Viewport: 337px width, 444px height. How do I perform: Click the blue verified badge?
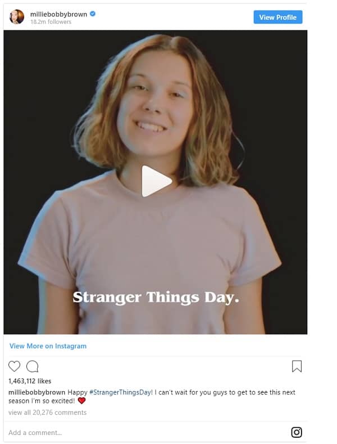93,14
